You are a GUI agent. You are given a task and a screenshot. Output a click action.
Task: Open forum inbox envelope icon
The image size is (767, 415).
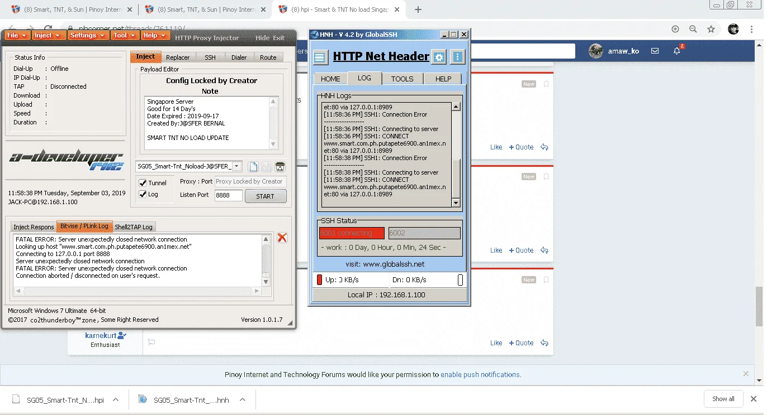[x=655, y=51]
